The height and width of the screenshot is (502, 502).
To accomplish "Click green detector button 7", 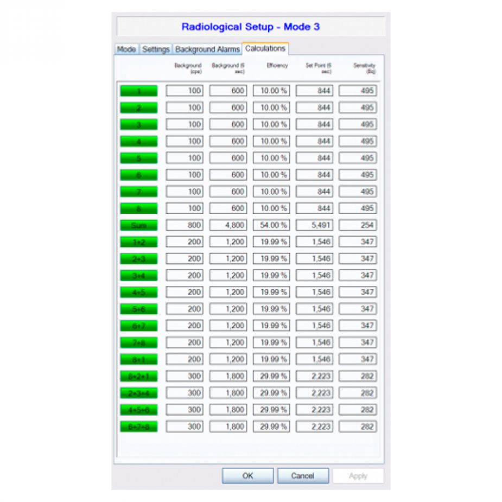I will tap(138, 192).
